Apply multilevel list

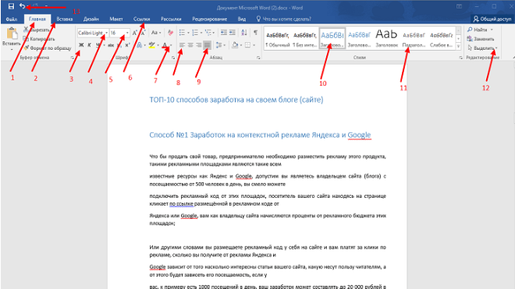[x=208, y=33]
